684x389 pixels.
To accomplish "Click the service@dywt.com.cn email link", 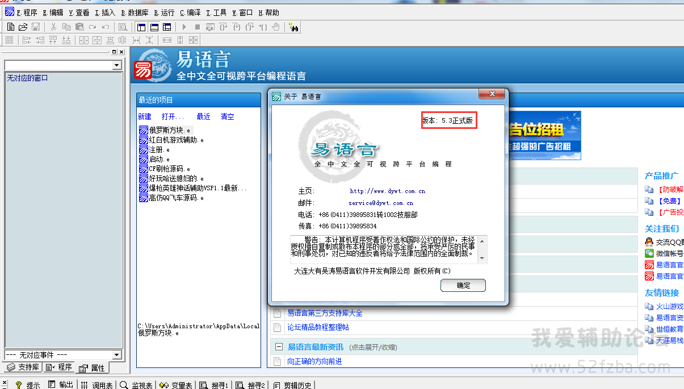I will coord(381,203).
